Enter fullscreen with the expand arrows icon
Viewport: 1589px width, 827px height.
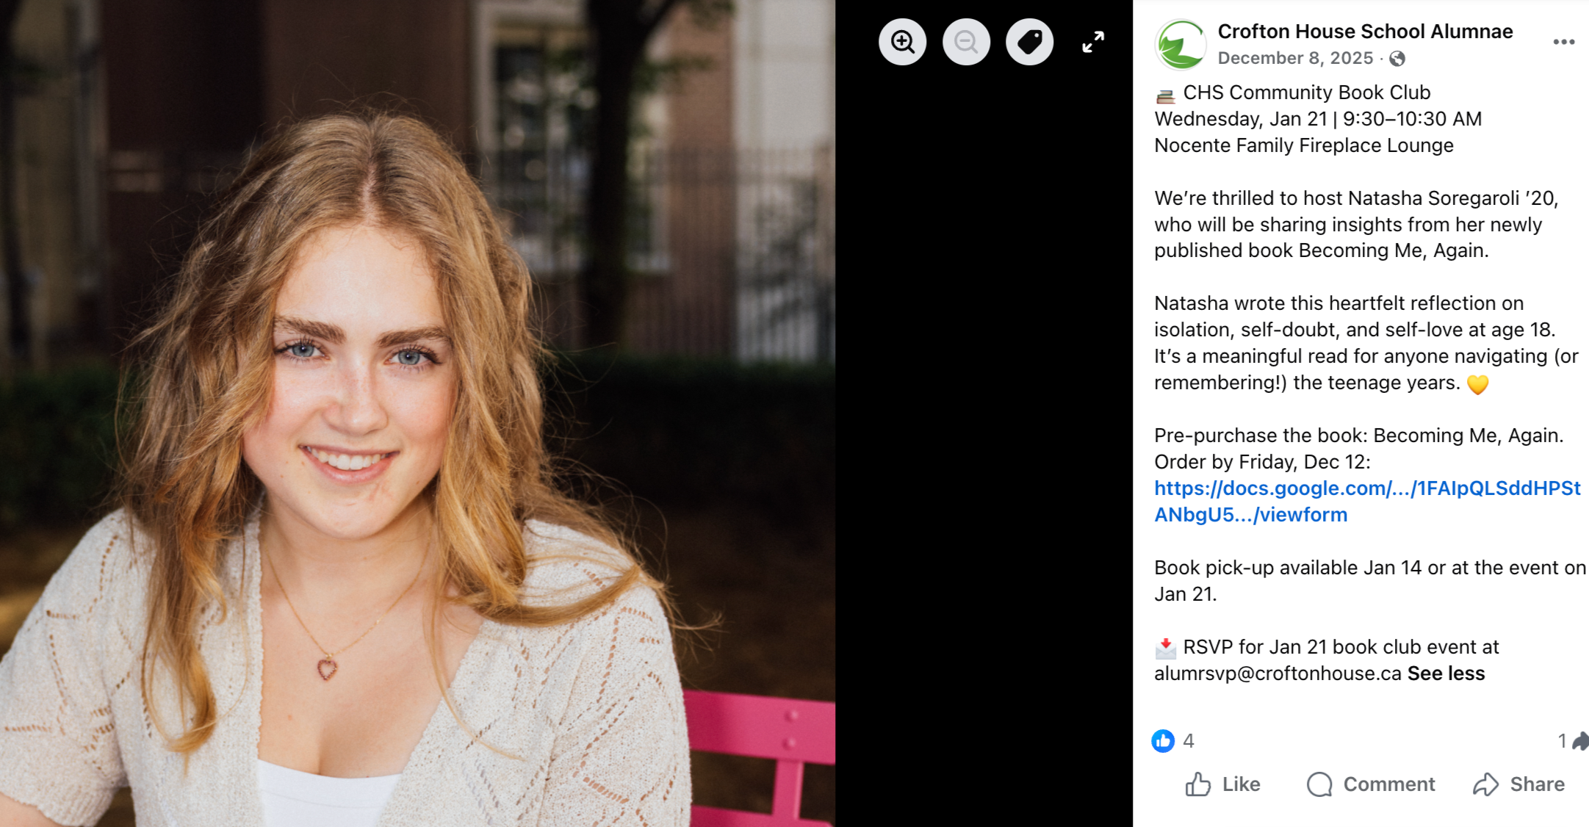pyautogui.click(x=1093, y=42)
